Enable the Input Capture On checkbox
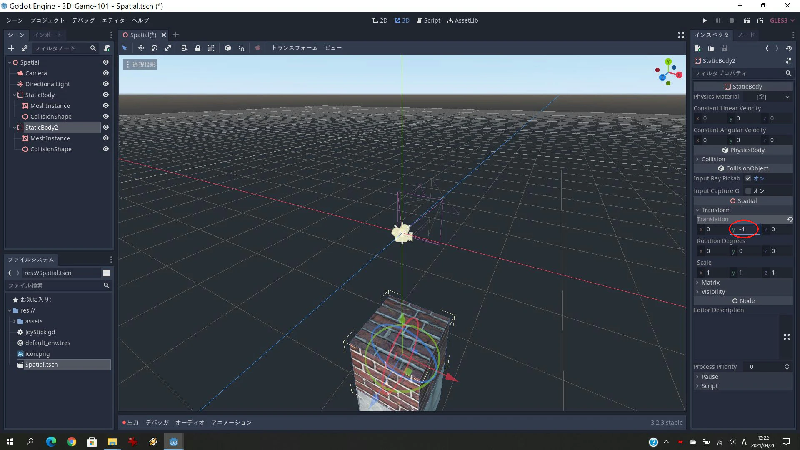 click(x=748, y=191)
